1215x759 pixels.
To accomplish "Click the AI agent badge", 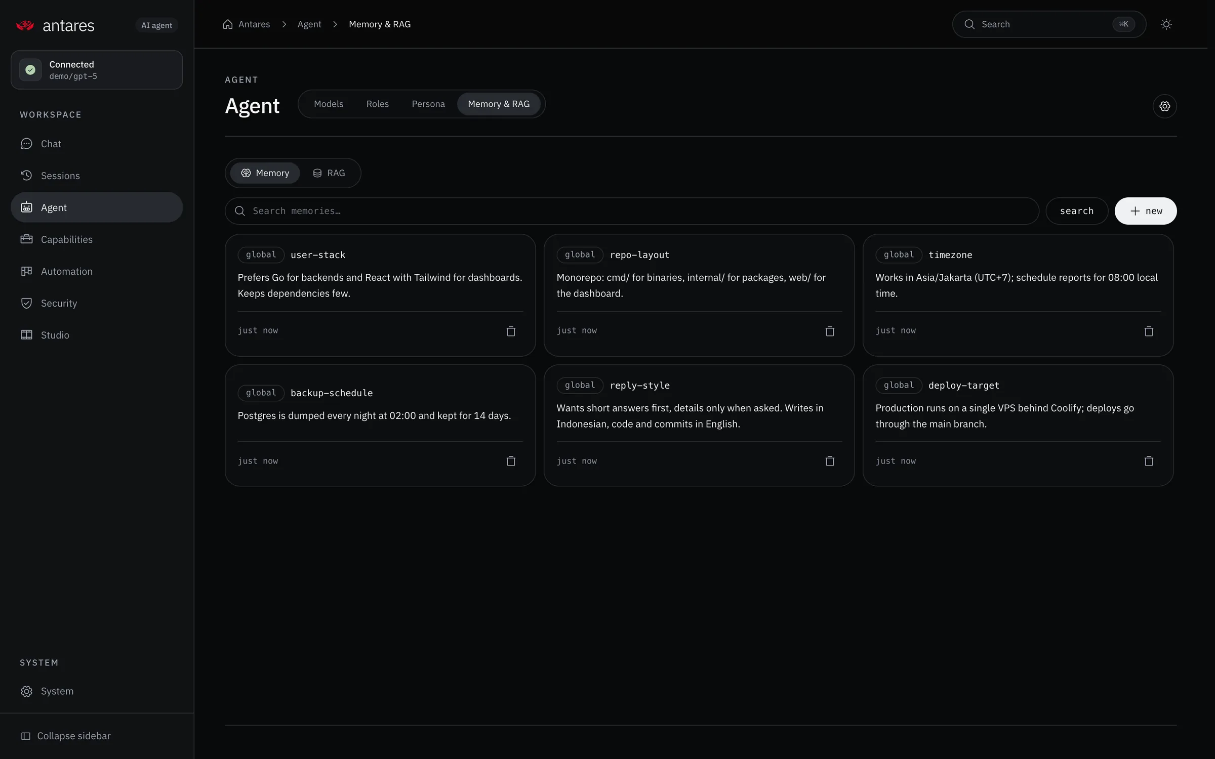I will (x=156, y=25).
